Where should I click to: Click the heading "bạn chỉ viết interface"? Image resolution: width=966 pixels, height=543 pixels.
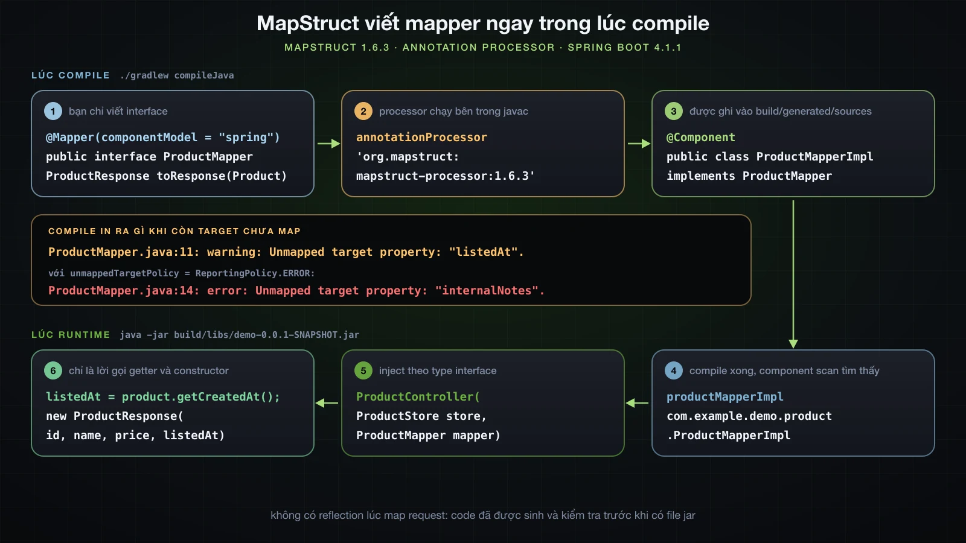pos(118,111)
